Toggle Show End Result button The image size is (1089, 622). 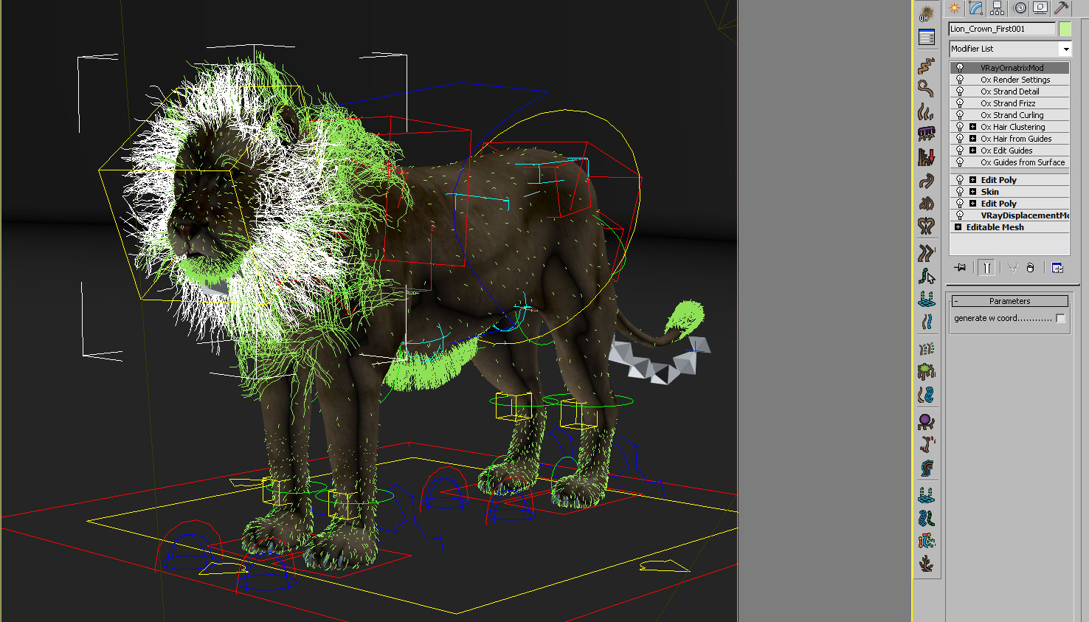[x=986, y=268]
